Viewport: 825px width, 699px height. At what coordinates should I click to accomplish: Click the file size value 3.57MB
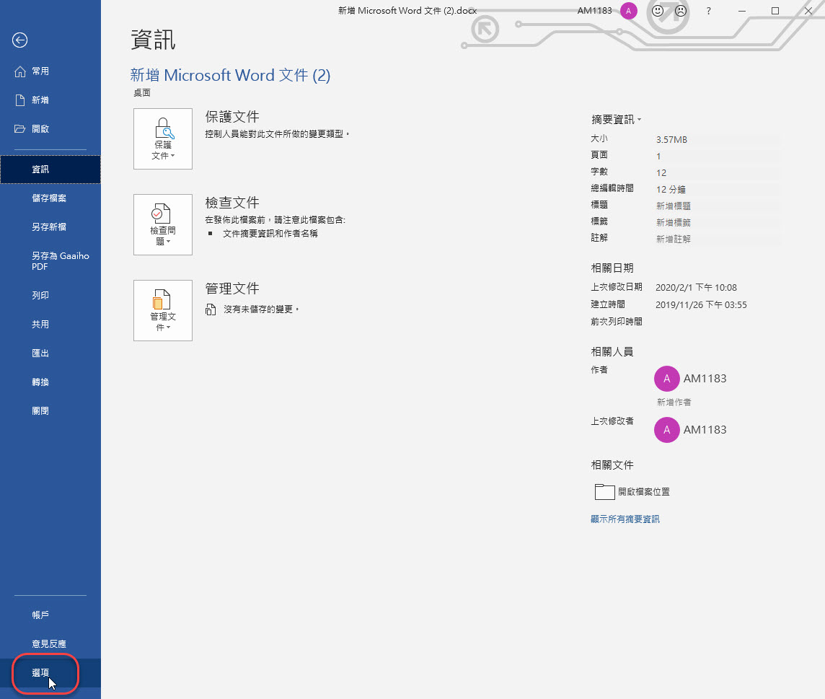671,139
